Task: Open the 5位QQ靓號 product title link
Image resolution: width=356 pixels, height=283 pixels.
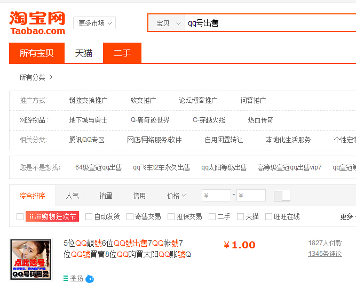Action: [127, 249]
